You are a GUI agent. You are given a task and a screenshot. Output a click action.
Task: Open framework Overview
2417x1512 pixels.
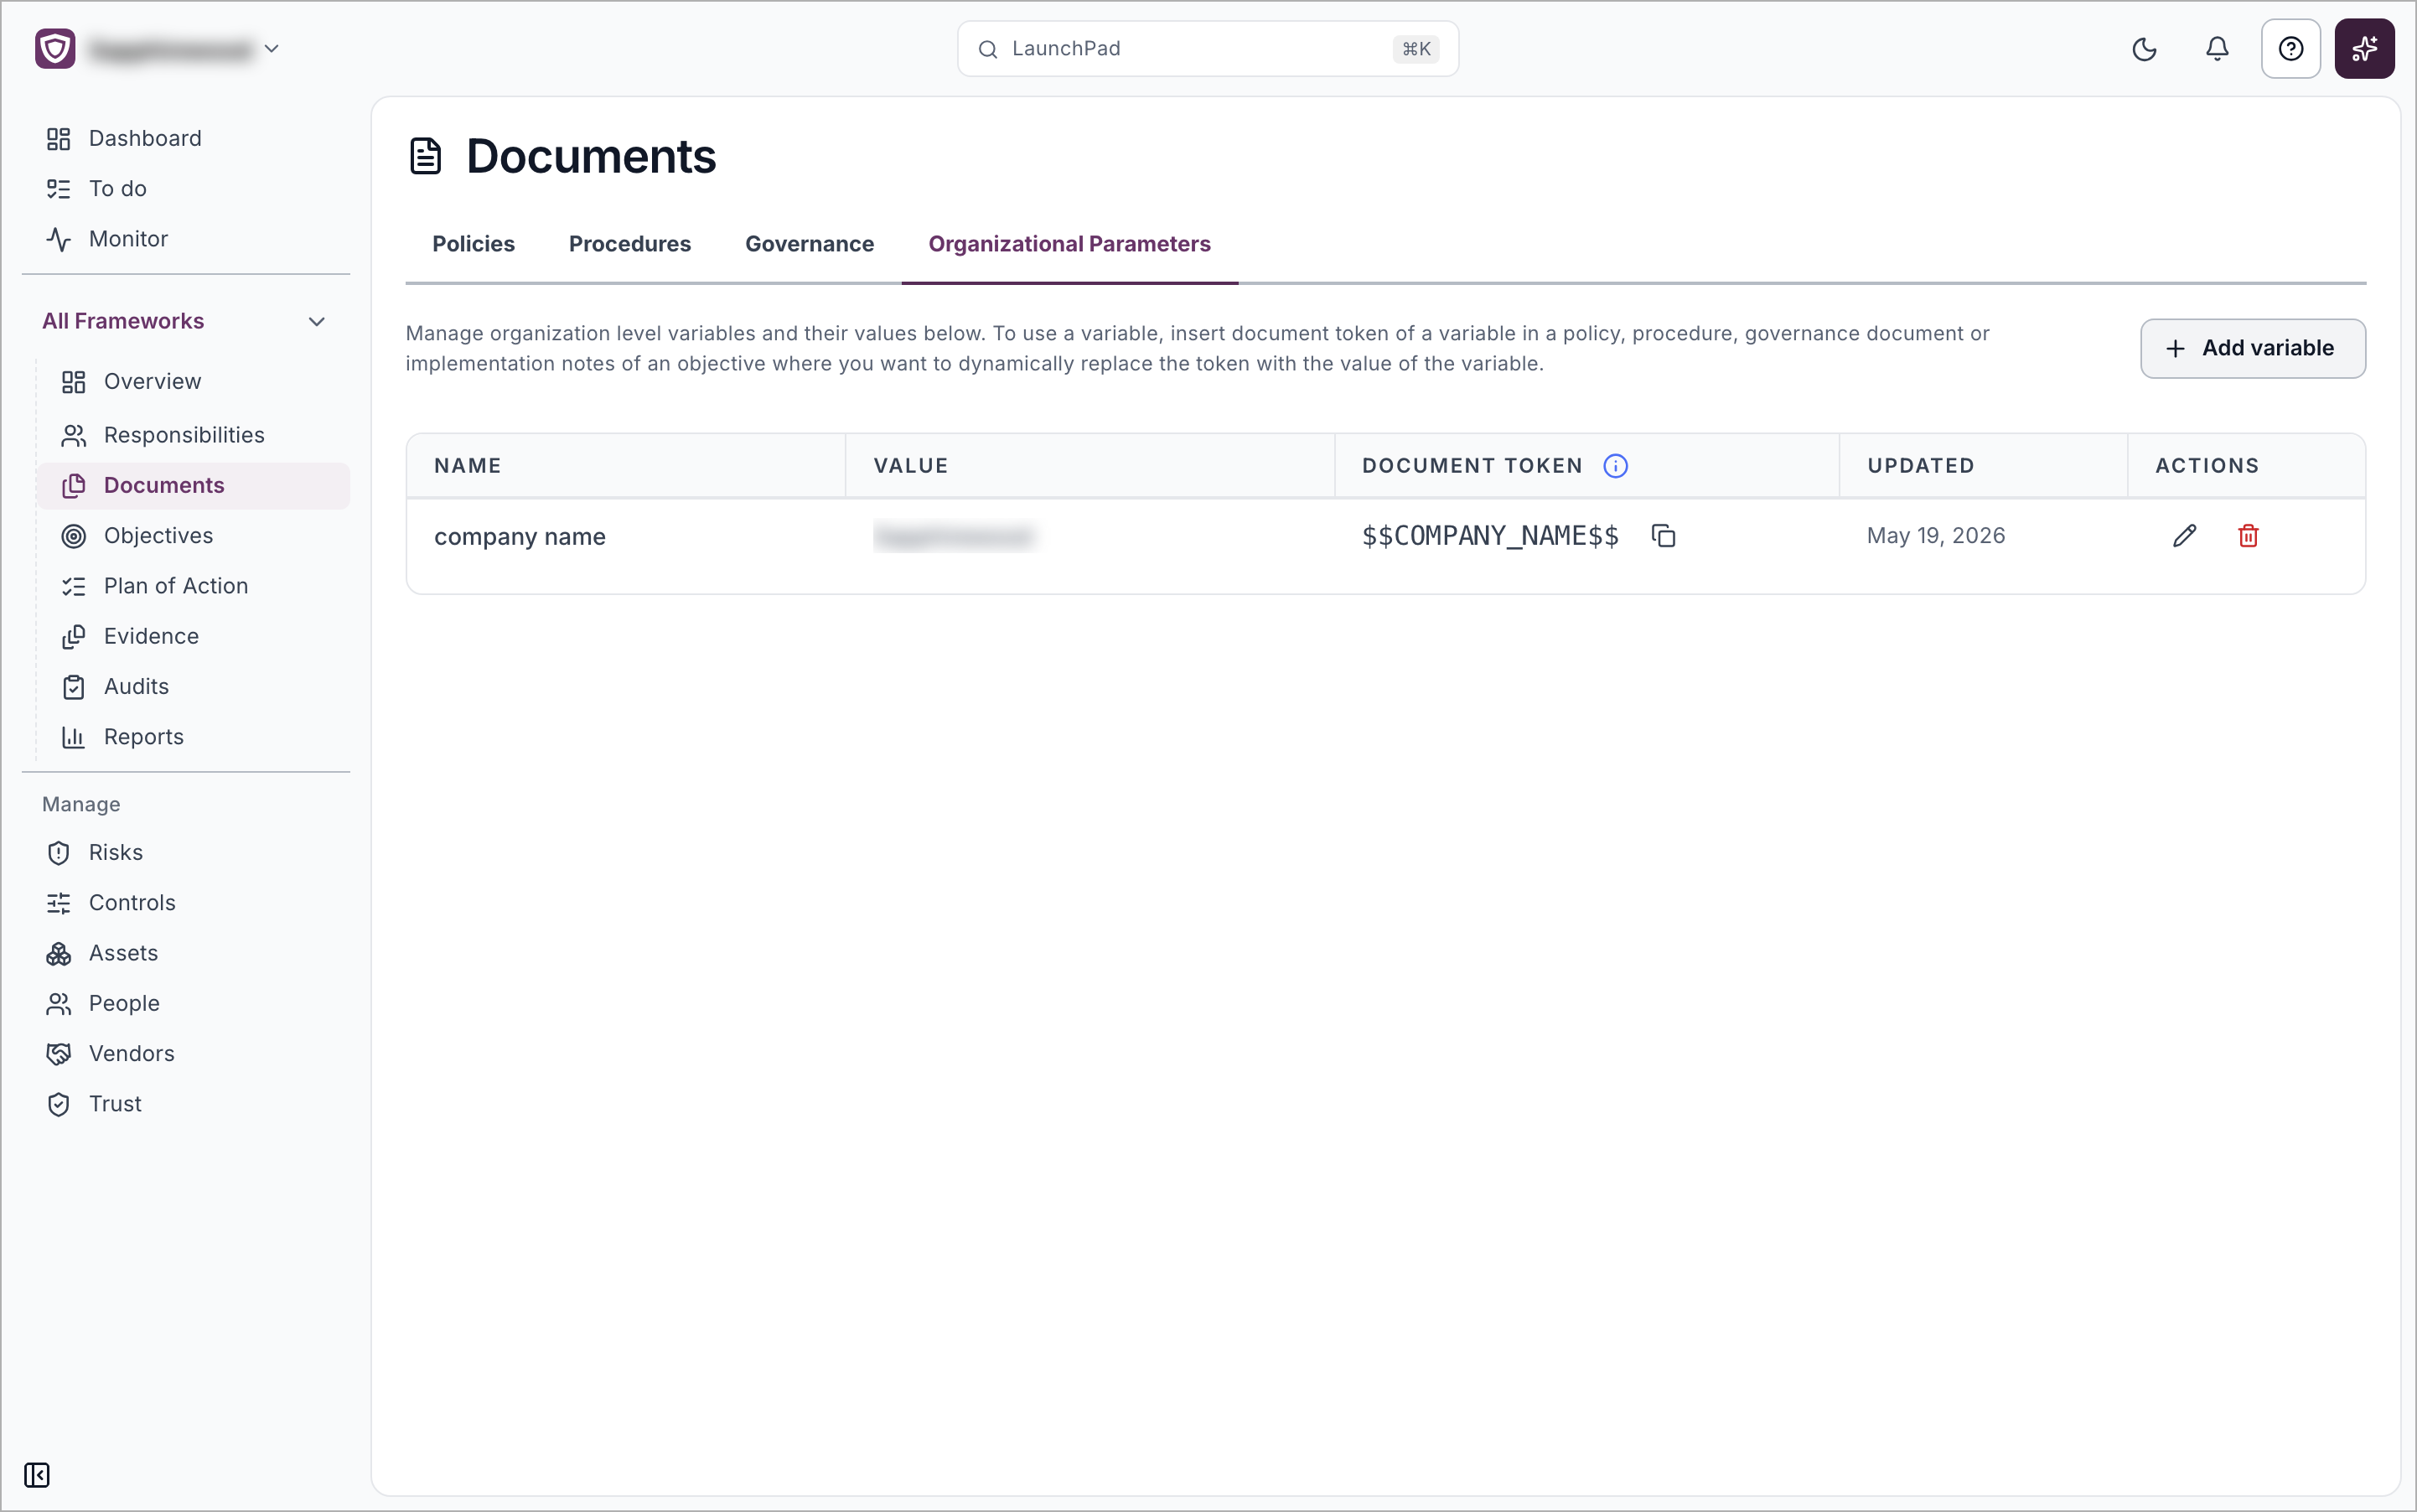(194, 381)
